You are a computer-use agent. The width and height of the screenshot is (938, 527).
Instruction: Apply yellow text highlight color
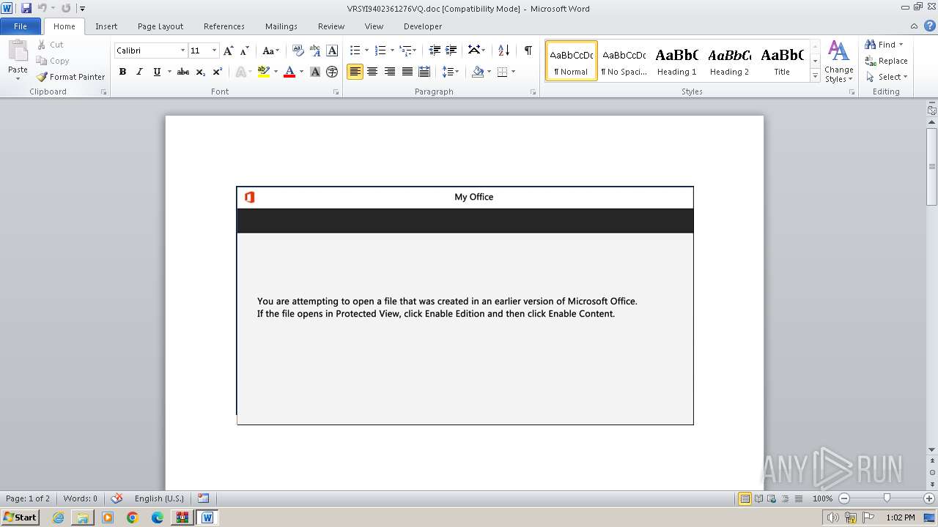[264, 72]
